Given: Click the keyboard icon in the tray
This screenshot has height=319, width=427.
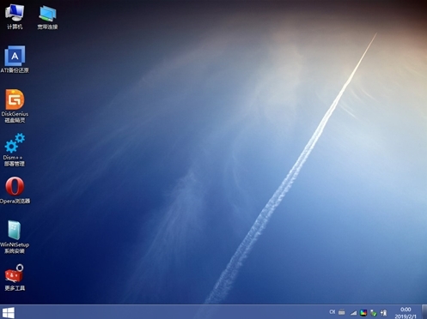Looking at the screenshot, I should pos(341,312).
